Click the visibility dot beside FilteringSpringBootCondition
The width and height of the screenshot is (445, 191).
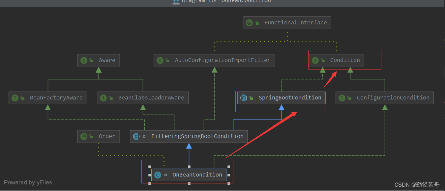tap(144, 136)
